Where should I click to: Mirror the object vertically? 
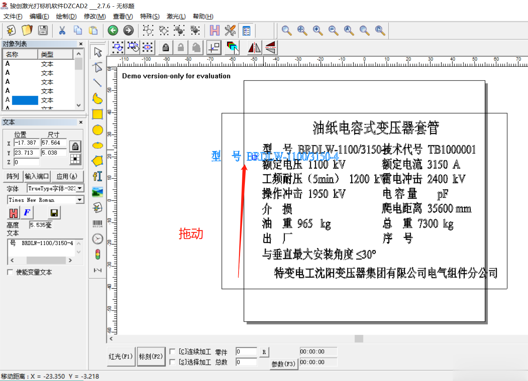[270, 47]
